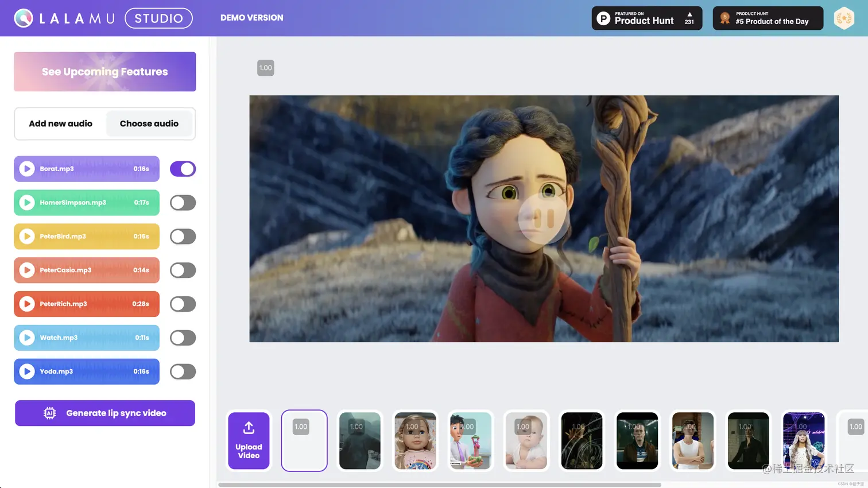Click the Borat.mp3 audio waveform bar

[x=87, y=169]
